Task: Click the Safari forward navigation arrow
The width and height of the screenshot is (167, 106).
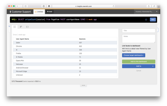Action: (21, 6)
